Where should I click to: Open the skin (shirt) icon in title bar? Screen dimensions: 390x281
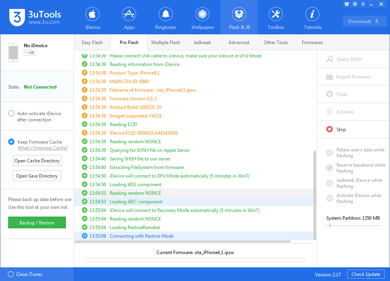(x=346, y=4)
